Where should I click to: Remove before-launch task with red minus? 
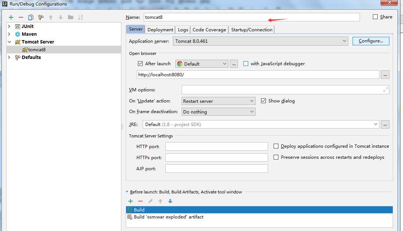coord(140,201)
